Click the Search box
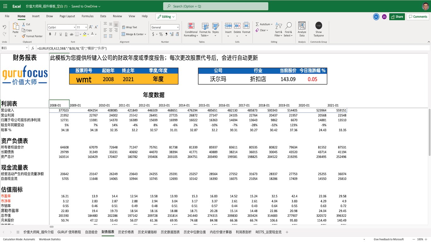 tap(215, 6)
